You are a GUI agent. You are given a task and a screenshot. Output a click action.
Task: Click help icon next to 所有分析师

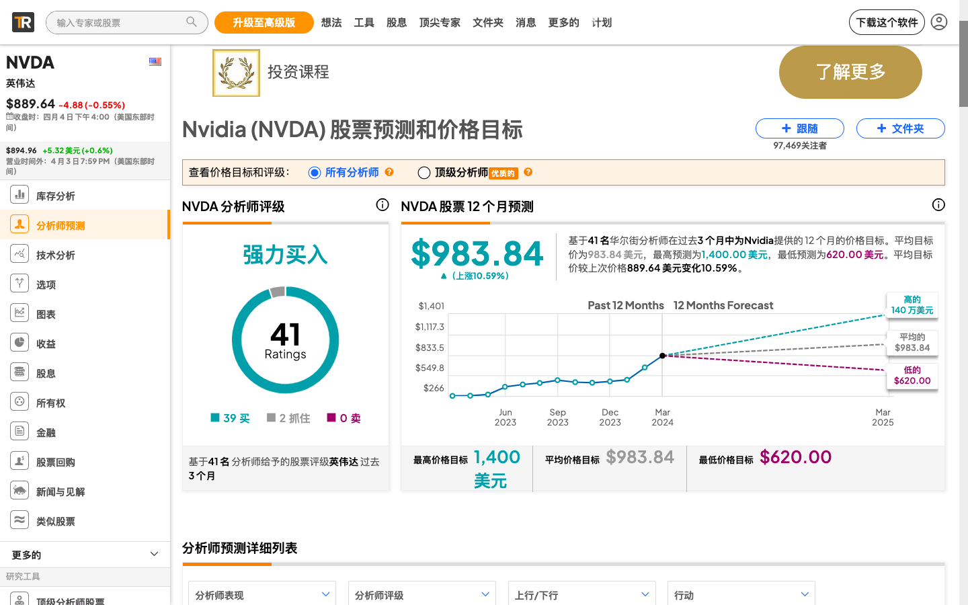[x=389, y=172]
